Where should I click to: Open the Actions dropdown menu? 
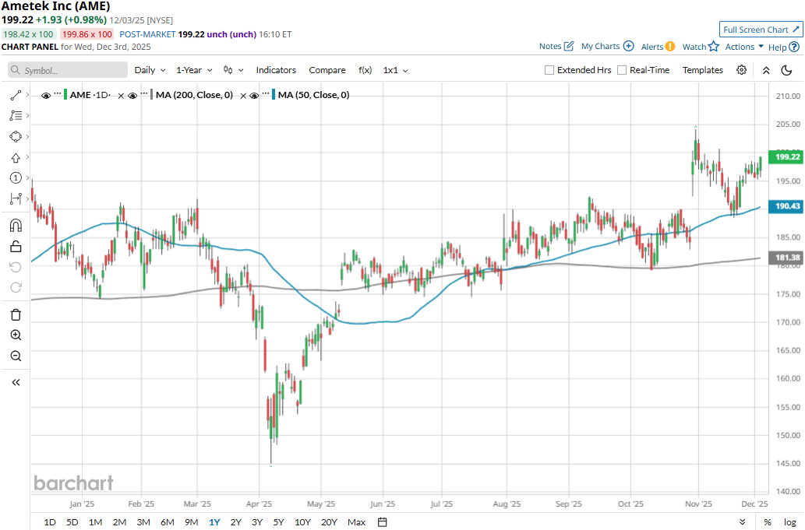(x=744, y=47)
